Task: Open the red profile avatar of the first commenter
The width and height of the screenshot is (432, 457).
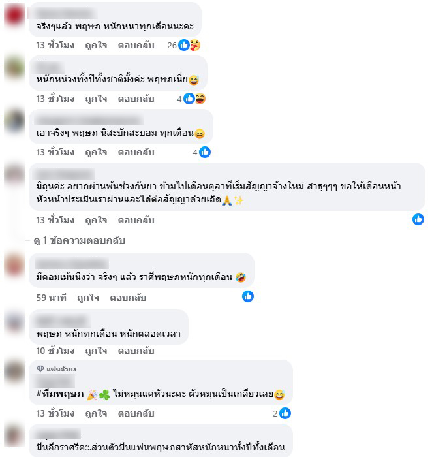Action: click(14, 15)
